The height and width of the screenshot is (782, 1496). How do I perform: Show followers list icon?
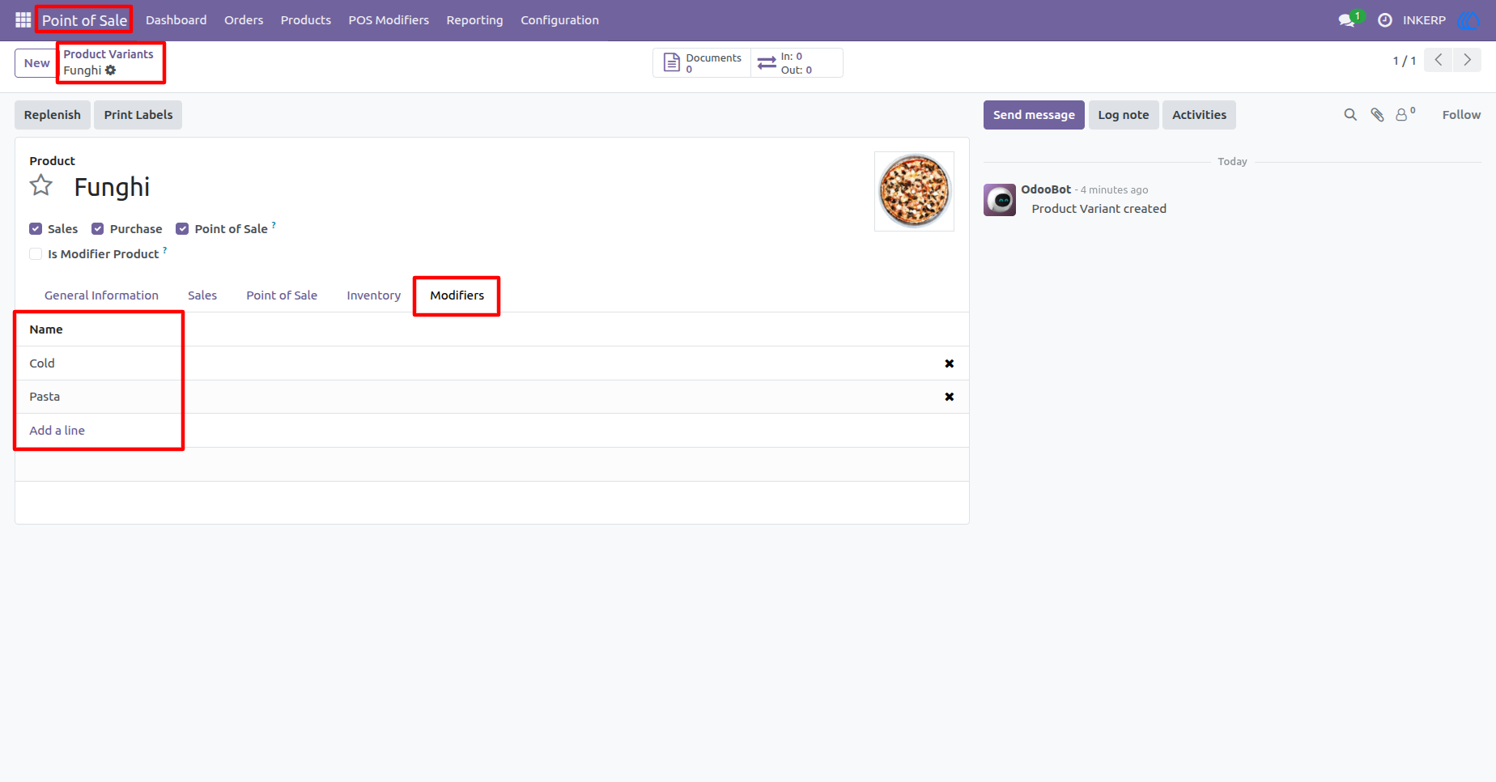coord(1405,114)
